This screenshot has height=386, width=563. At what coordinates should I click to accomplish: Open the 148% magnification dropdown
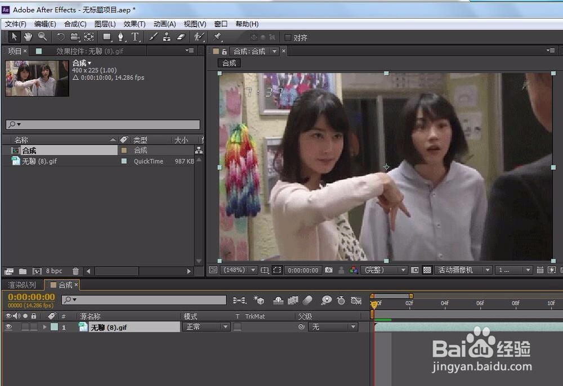239,270
